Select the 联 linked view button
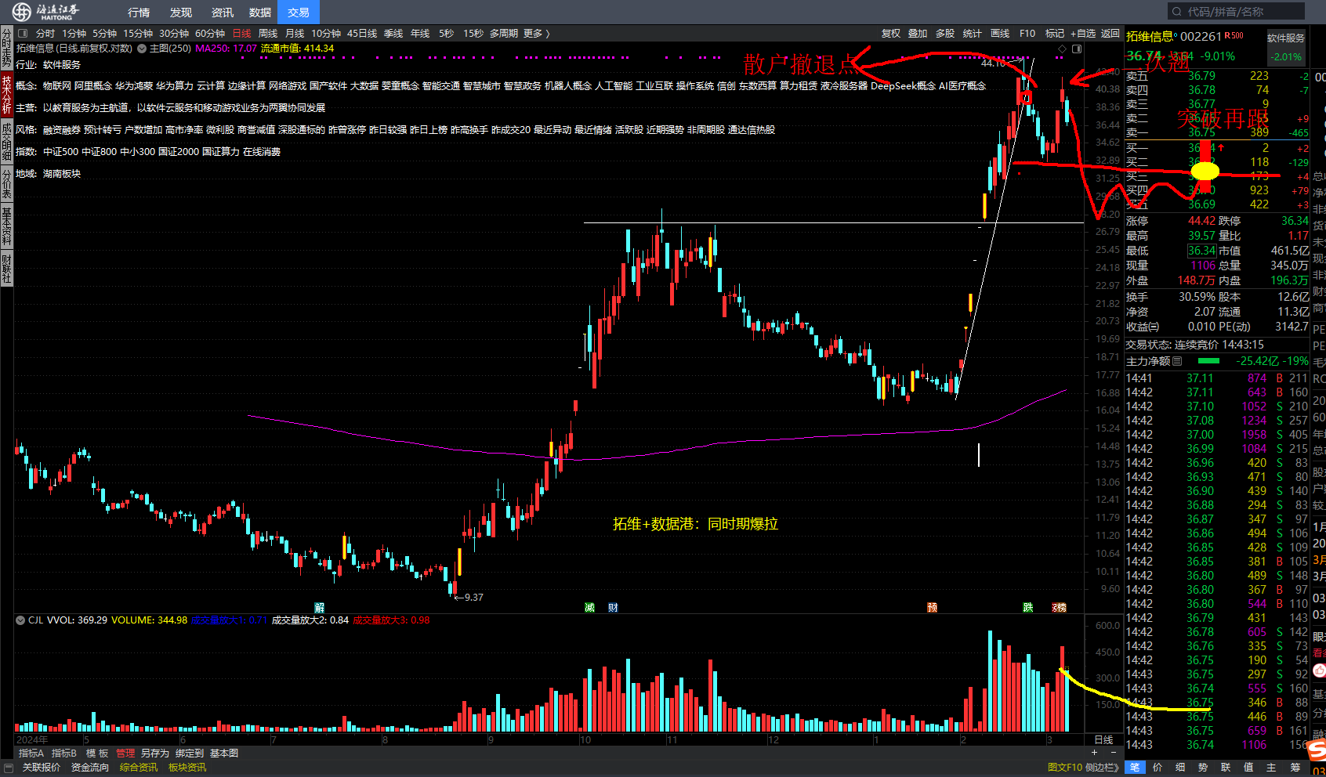Viewport: 1326px width, 777px height. pyautogui.click(x=1226, y=768)
